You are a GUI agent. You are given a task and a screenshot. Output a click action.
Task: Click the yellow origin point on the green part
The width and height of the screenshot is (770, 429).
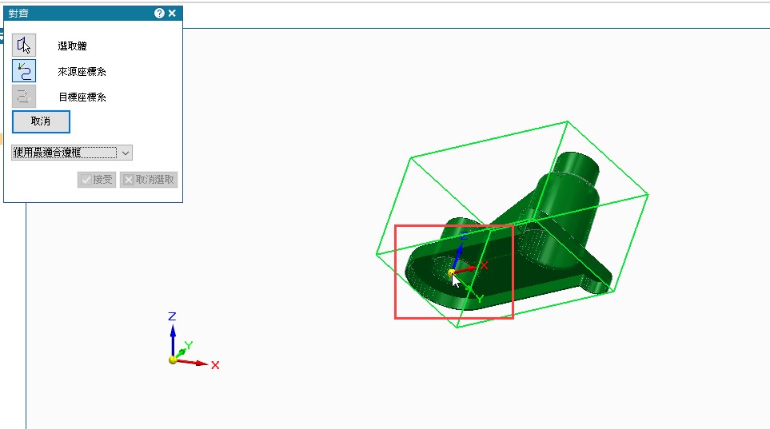pyautogui.click(x=451, y=272)
